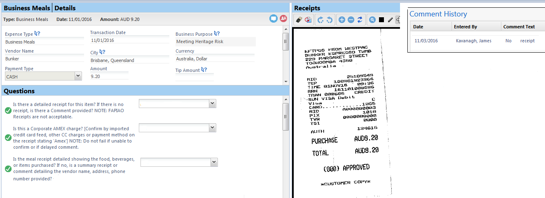
Task: Open the blue comment bubble icon
Action: [x=273, y=18]
